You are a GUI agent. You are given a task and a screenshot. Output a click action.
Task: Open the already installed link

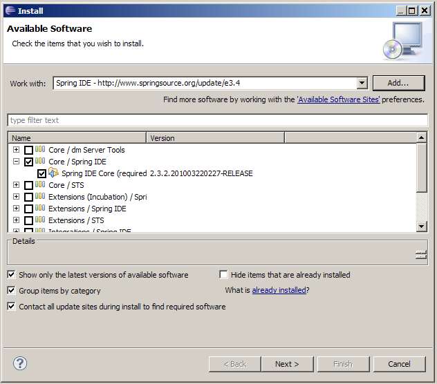(x=279, y=290)
